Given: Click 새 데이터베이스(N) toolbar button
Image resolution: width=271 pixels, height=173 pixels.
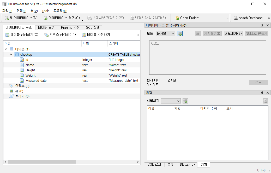Looking at the screenshot, I should [21, 18].
